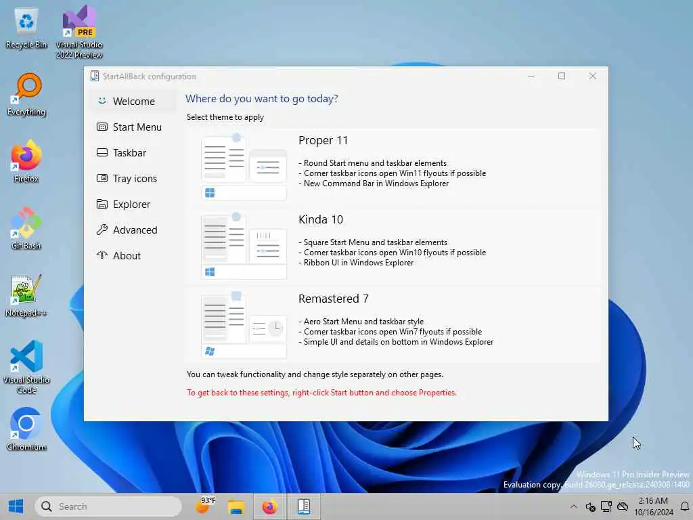This screenshot has height=520, width=693.
Task: Open the Taskbar settings page
Action: pos(133,152)
